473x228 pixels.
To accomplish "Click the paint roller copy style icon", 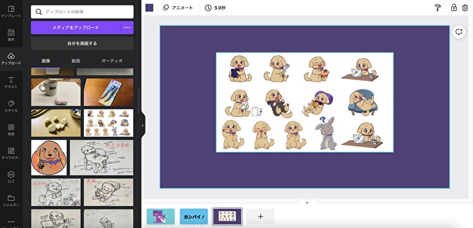I will coord(438,8).
